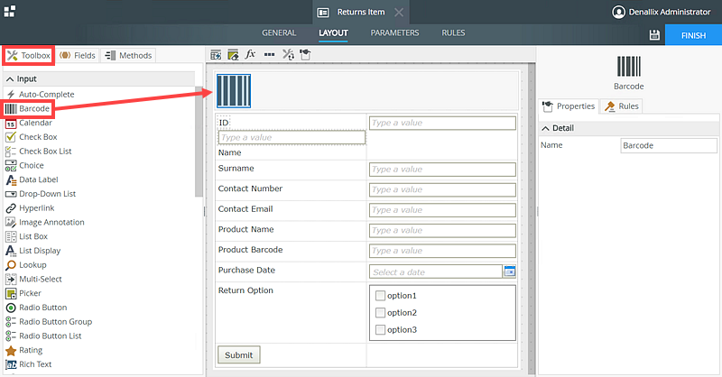Collapse the Input section in Toolbox

[9, 78]
